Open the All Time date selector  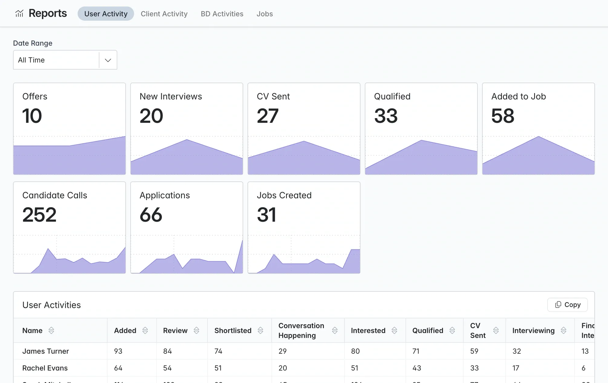click(x=65, y=60)
